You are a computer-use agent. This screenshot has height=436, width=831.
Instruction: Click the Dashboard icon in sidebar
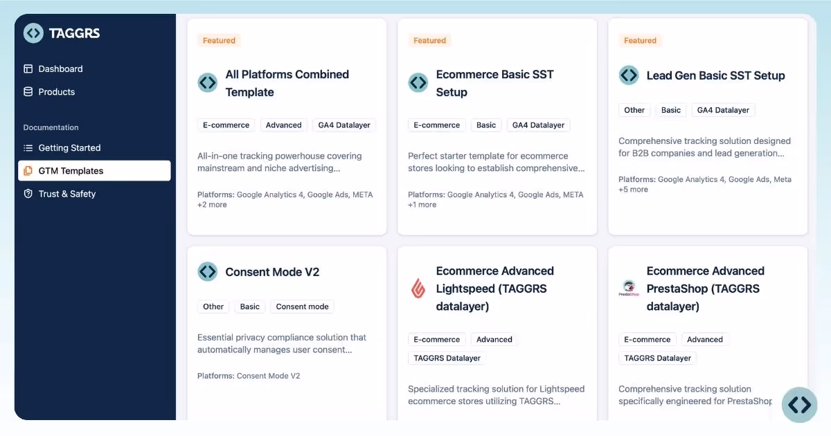tap(28, 69)
